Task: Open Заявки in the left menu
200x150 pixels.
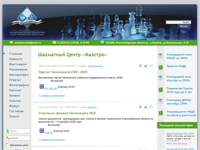Action: (14, 96)
